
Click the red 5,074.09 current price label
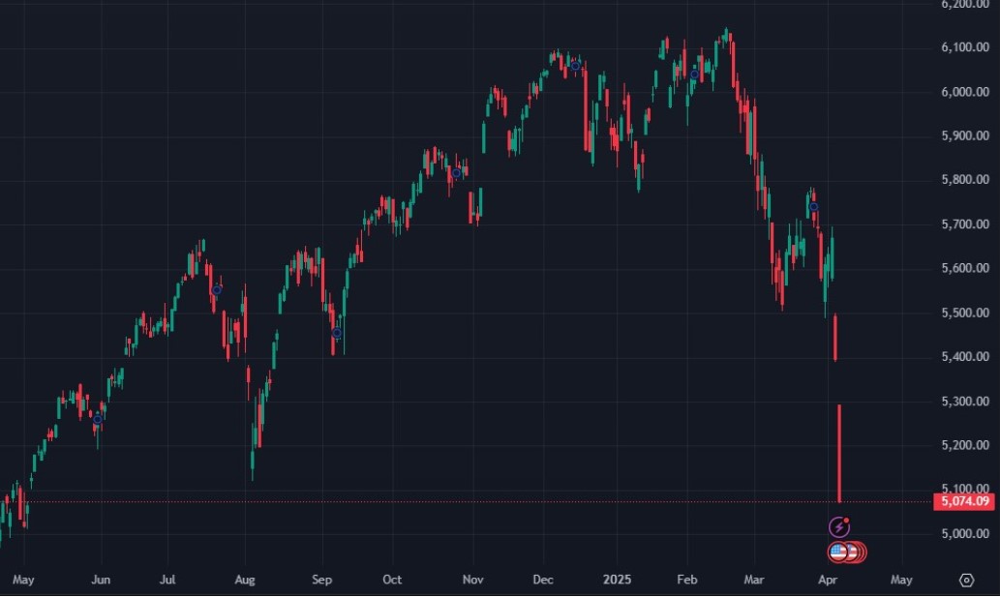pyautogui.click(x=963, y=501)
